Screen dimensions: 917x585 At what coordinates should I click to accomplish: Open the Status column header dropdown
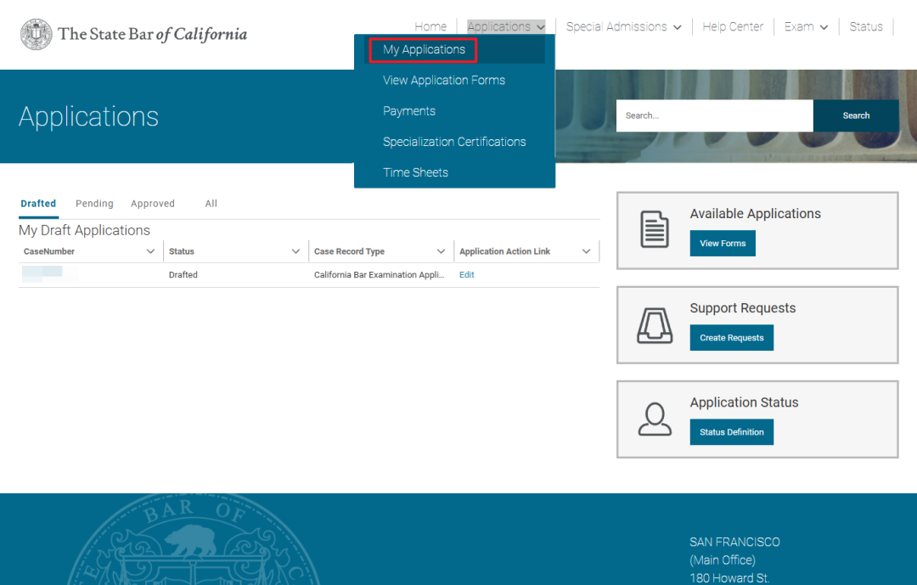(x=295, y=251)
